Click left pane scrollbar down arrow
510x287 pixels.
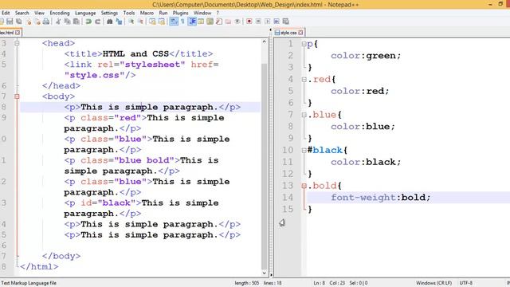pos(264,273)
